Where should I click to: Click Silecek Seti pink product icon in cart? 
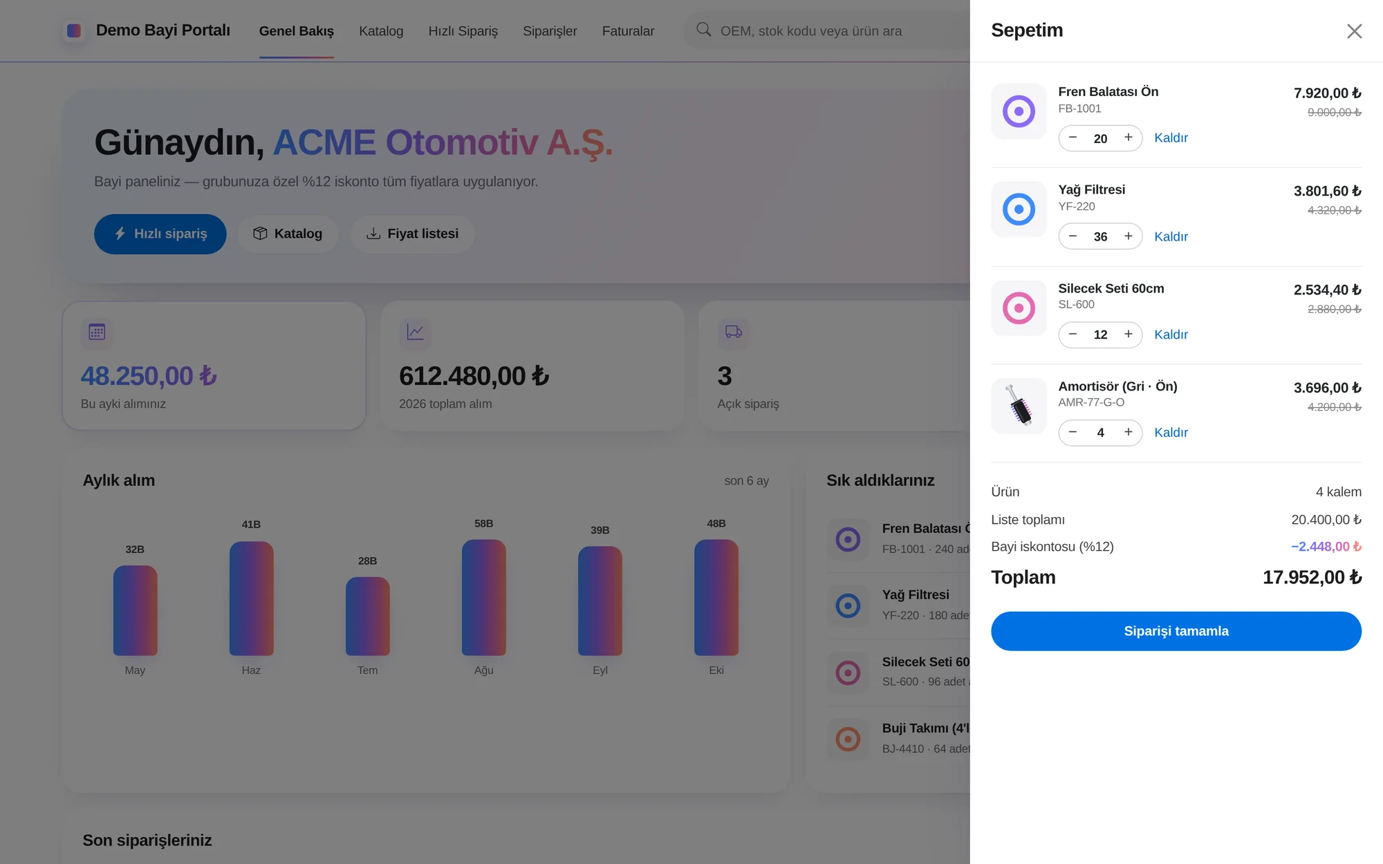[x=1019, y=308]
